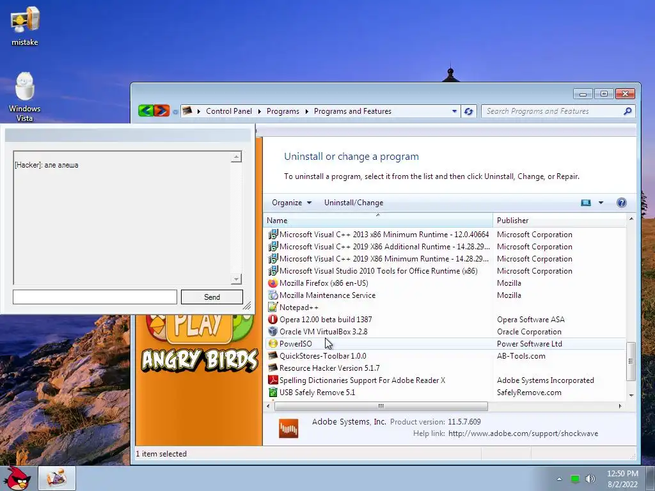Click program list scroll up arrow
This screenshot has height=491, width=655.
(631, 219)
